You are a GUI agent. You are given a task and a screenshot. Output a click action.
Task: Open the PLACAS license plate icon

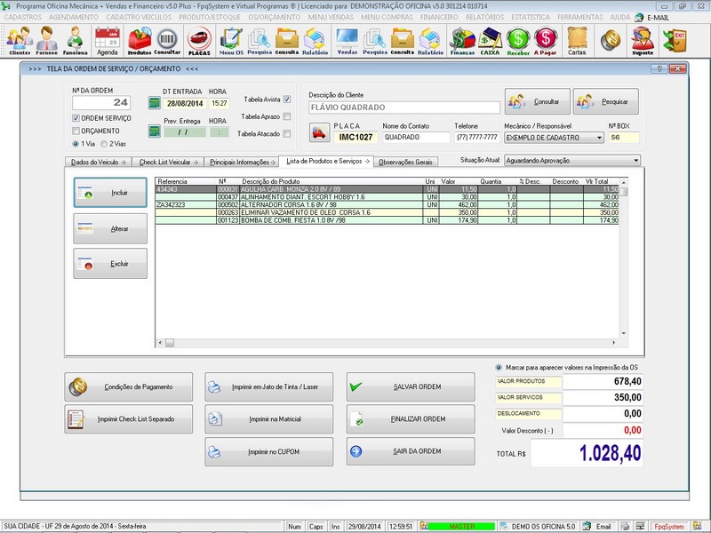[199, 40]
